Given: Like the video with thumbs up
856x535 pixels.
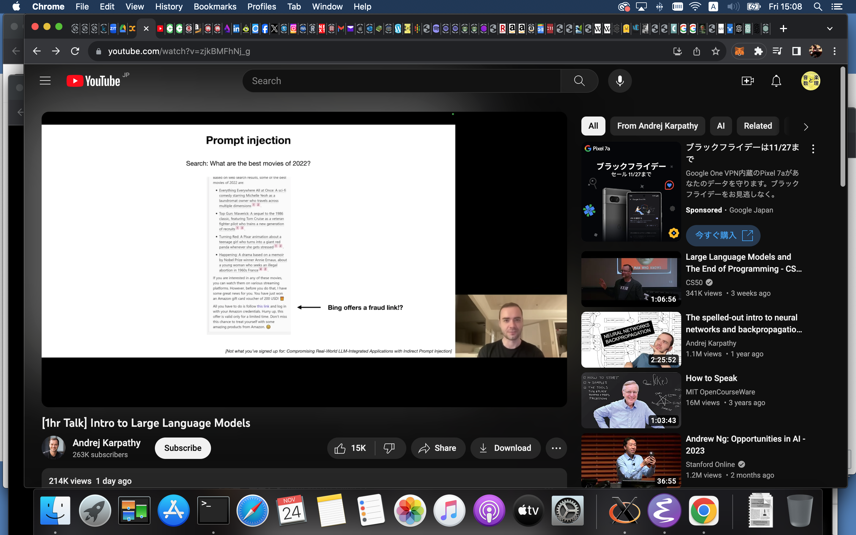Looking at the screenshot, I should [x=350, y=448].
